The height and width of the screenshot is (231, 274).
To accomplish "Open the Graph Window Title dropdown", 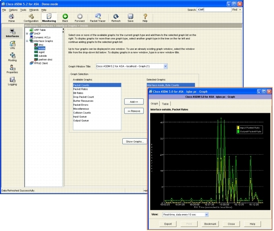I will (165, 66).
